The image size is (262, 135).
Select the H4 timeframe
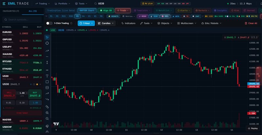coord(84,16)
